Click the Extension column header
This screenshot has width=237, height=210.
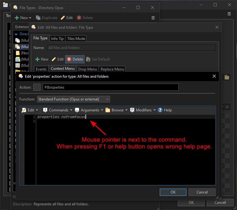21,27
